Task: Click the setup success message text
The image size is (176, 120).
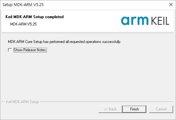Action: pyautogui.click(x=64, y=42)
